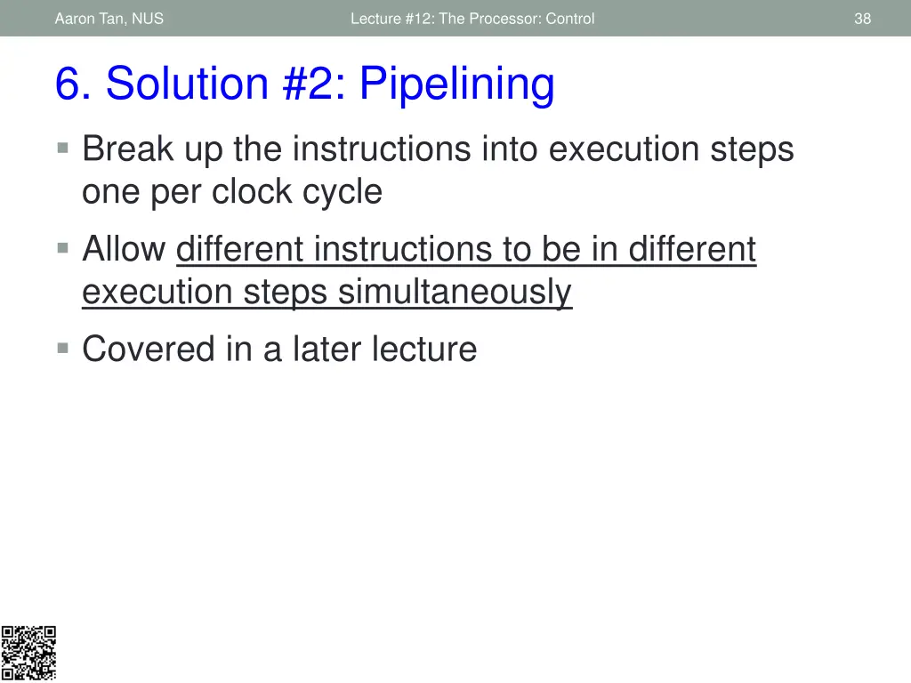Click the first square bullet marker
The width and height of the screenshot is (911, 683).
point(63,149)
